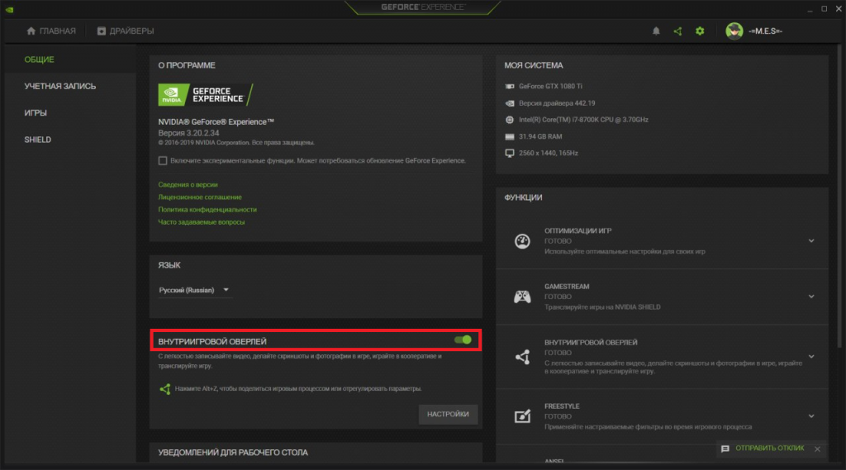
Task: Click the УВЕДОМЛЕНИЙ ДЛЯ РАБОЧЕГО СТОЛА heading
Action: (233, 453)
